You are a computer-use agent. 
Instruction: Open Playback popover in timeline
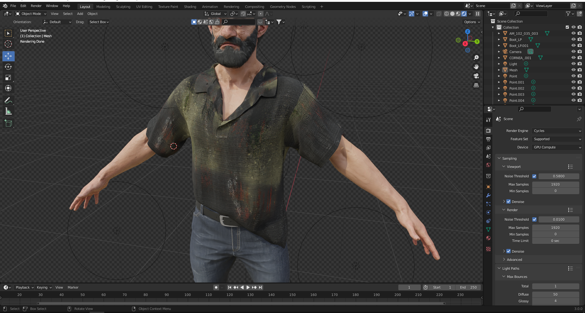coord(24,287)
